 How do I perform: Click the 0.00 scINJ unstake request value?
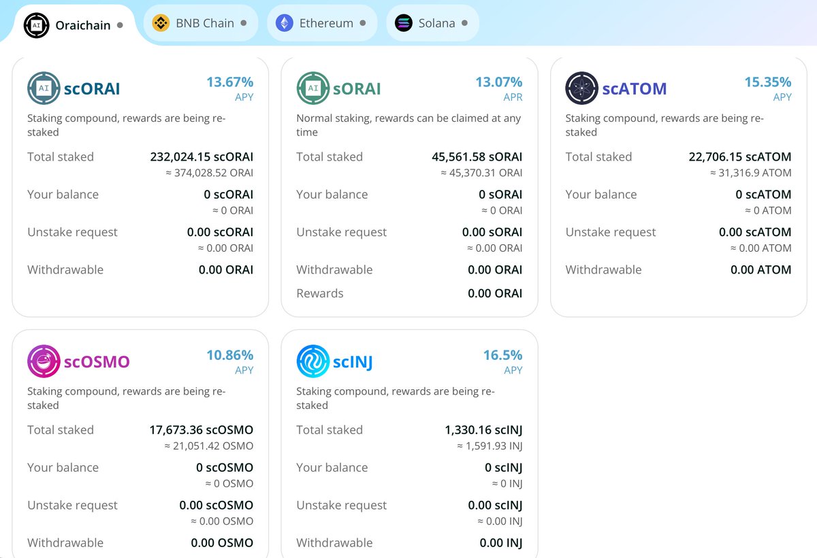pos(496,506)
